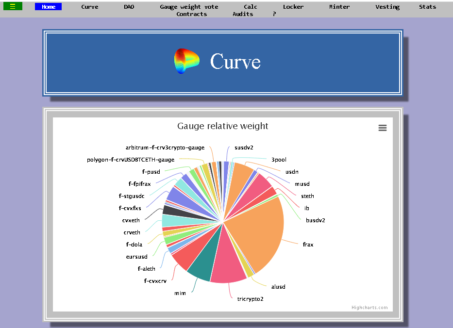Open the Locker page

[x=293, y=7]
